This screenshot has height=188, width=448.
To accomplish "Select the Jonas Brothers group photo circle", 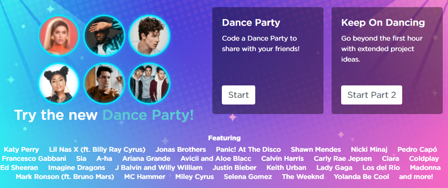I will point(149,83).
